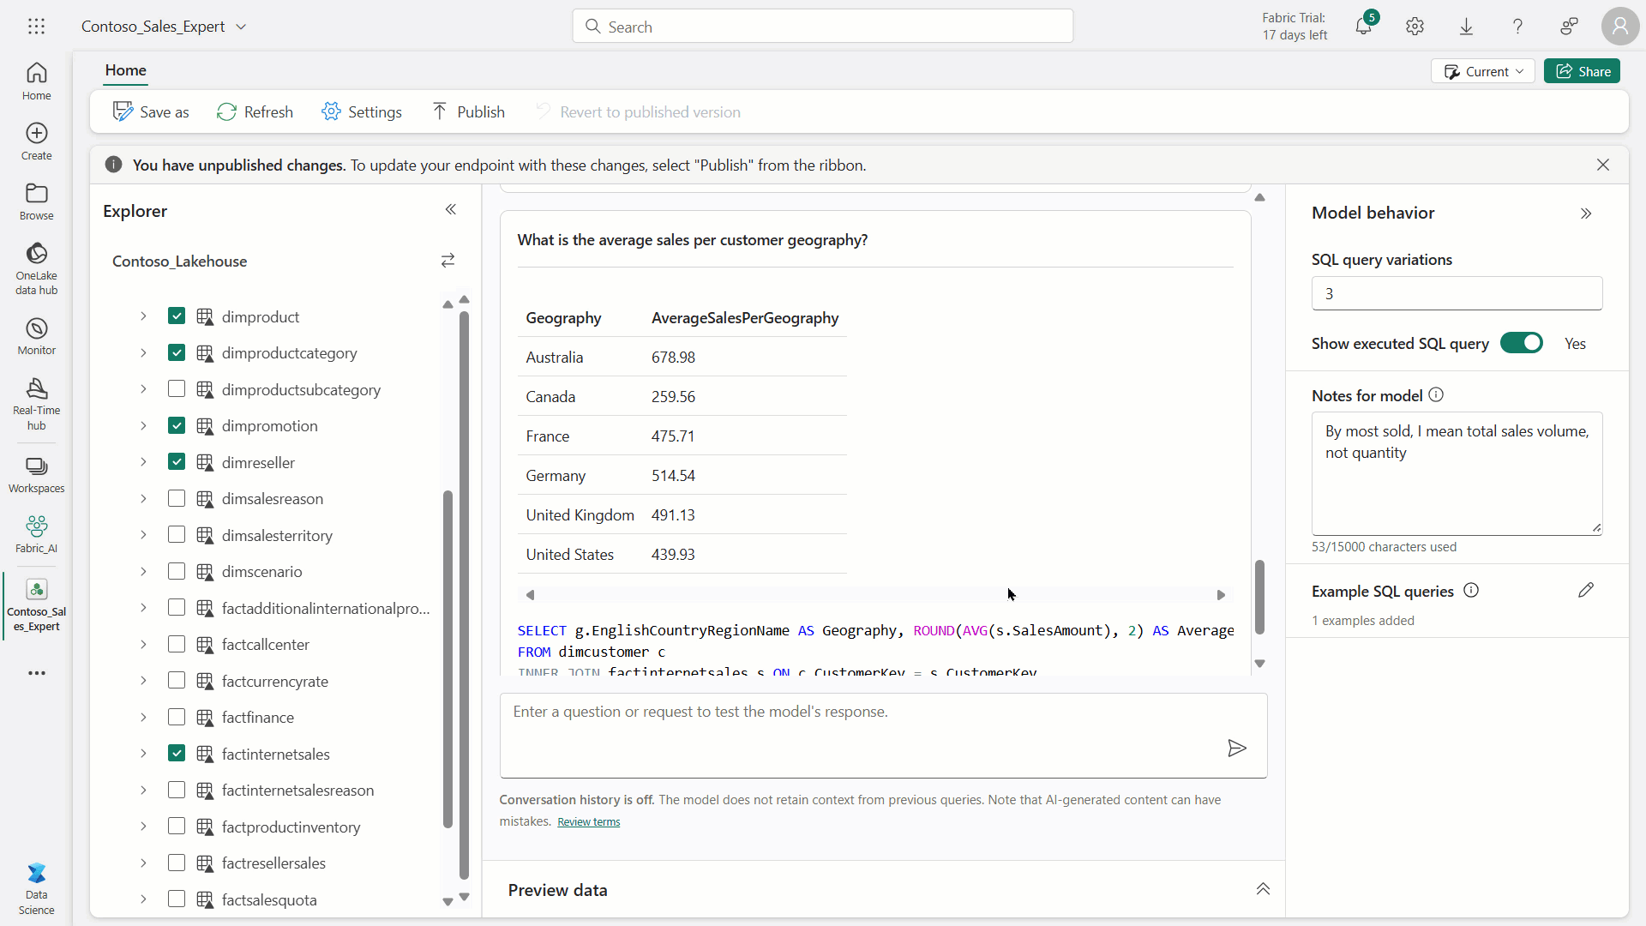Open settings gear in header
Screen dimensions: 1646x926
[x=1415, y=27]
